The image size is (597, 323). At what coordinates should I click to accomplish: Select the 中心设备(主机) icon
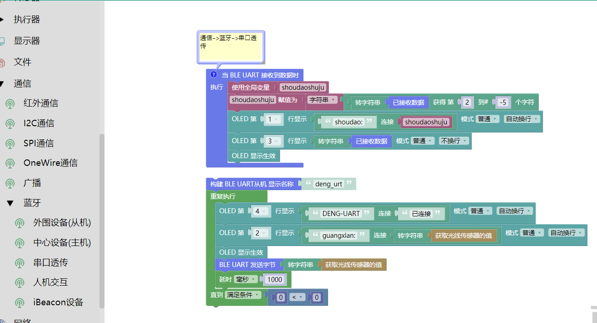(x=20, y=243)
